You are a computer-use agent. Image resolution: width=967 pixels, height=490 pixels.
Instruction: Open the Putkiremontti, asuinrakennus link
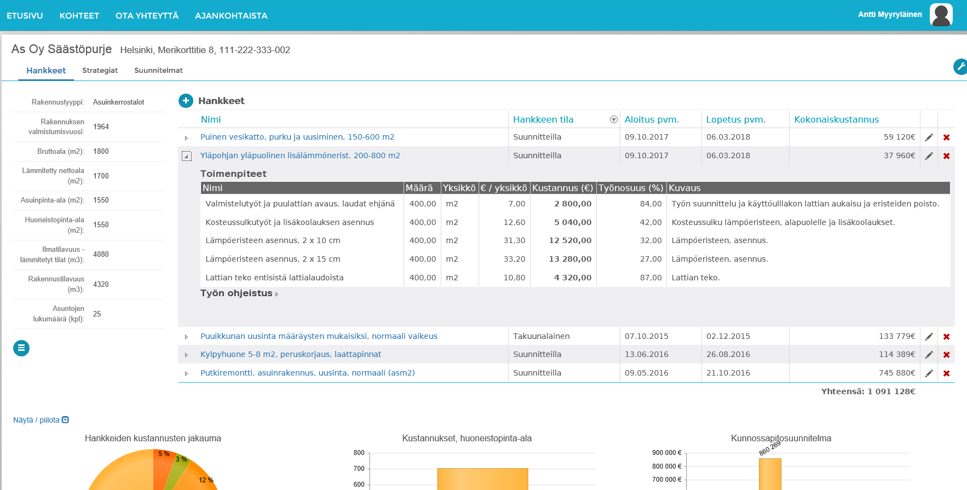pyautogui.click(x=308, y=373)
